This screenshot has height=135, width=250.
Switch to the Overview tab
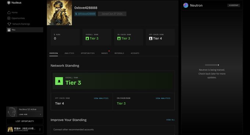(54, 53)
